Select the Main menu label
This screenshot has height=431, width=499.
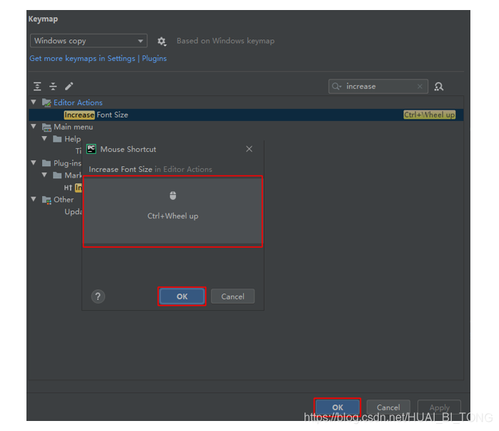click(73, 127)
